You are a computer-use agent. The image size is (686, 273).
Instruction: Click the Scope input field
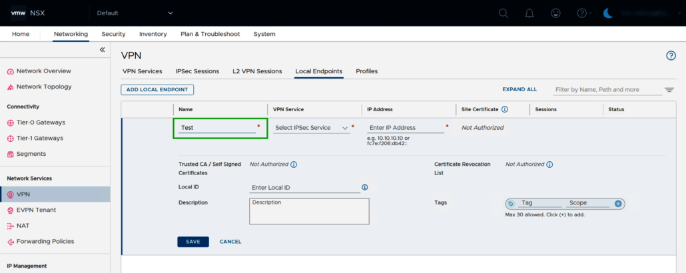[587, 203]
